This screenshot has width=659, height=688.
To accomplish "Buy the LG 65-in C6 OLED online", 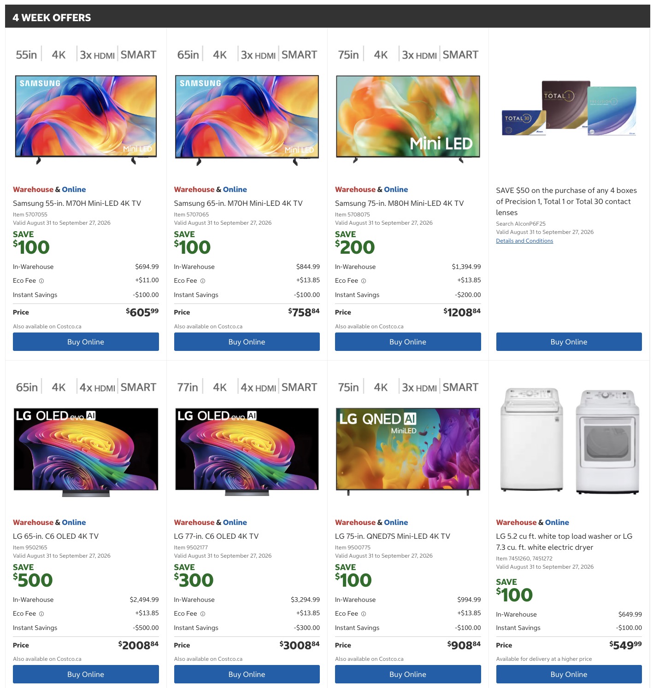I will (86, 674).
